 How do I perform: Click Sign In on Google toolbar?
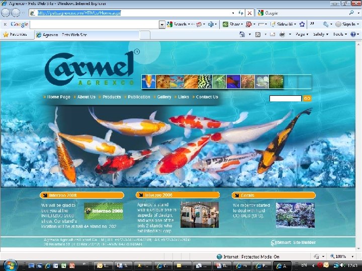click(x=346, y=24)
